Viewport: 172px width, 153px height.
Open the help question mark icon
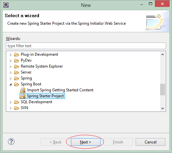(x=11, y=141)
